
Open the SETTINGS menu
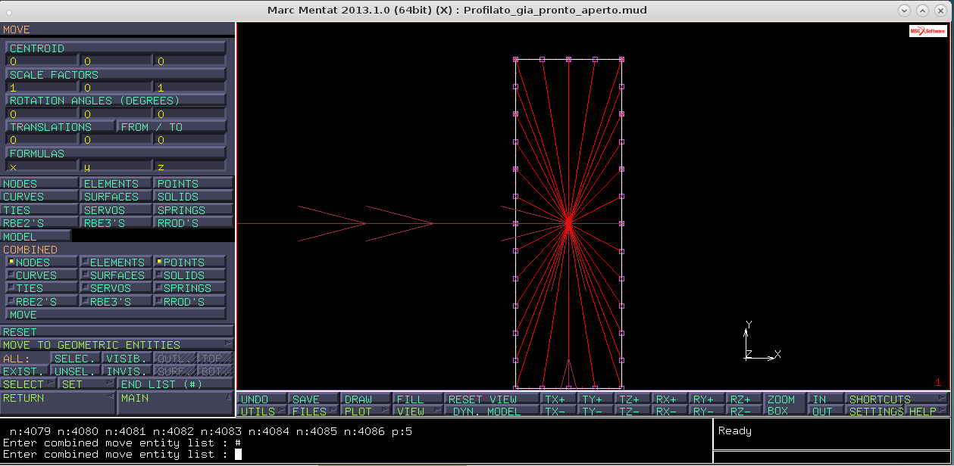[876, 412]
